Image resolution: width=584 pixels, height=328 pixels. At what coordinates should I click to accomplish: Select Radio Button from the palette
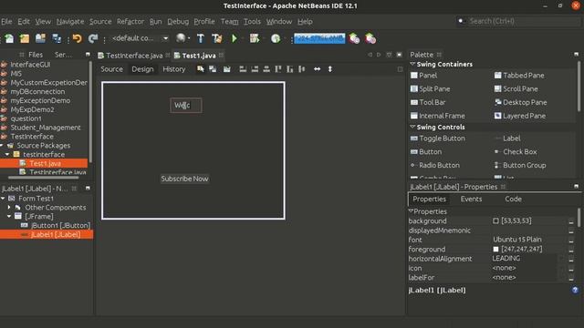click(x=435, y=165)
